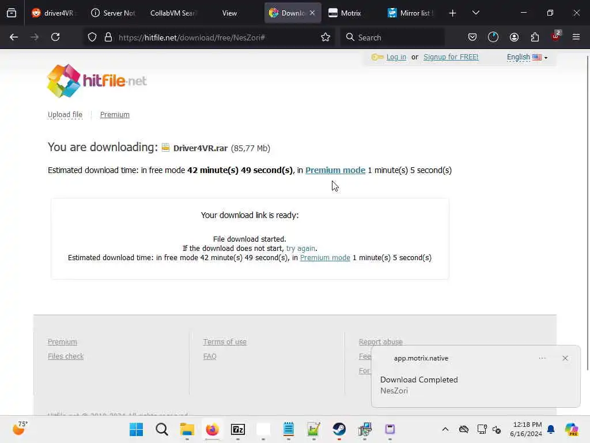This screenshot has width=590, height=443.
Task: Open the Report abuse link
Action: pos(381,341)
